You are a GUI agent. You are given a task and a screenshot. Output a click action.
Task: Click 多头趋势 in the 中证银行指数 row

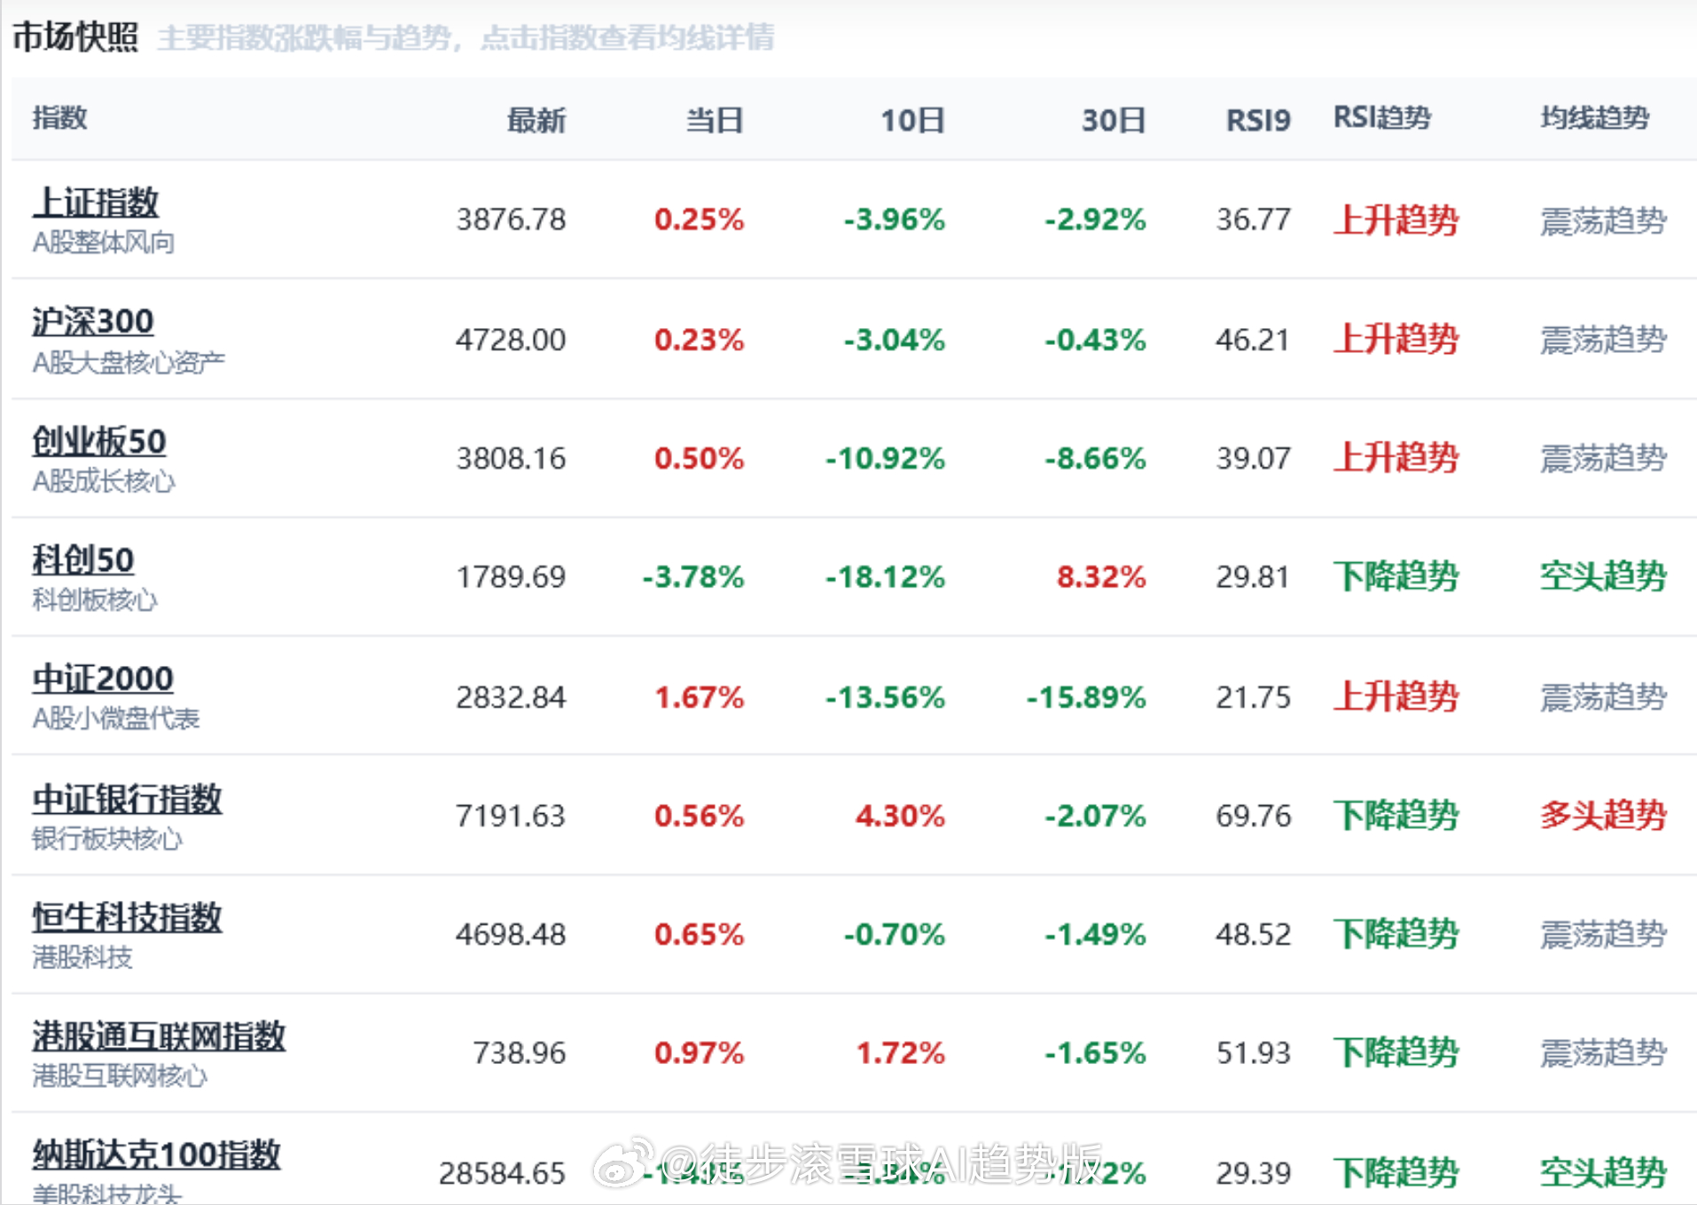pyautogui.click(x=1603, y=816)
